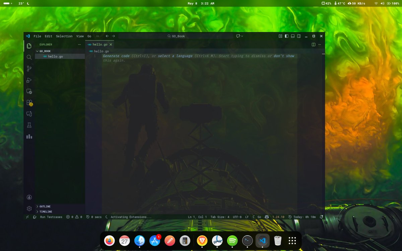Open the calendar app in the dock
402x251 pixels.
125,241
